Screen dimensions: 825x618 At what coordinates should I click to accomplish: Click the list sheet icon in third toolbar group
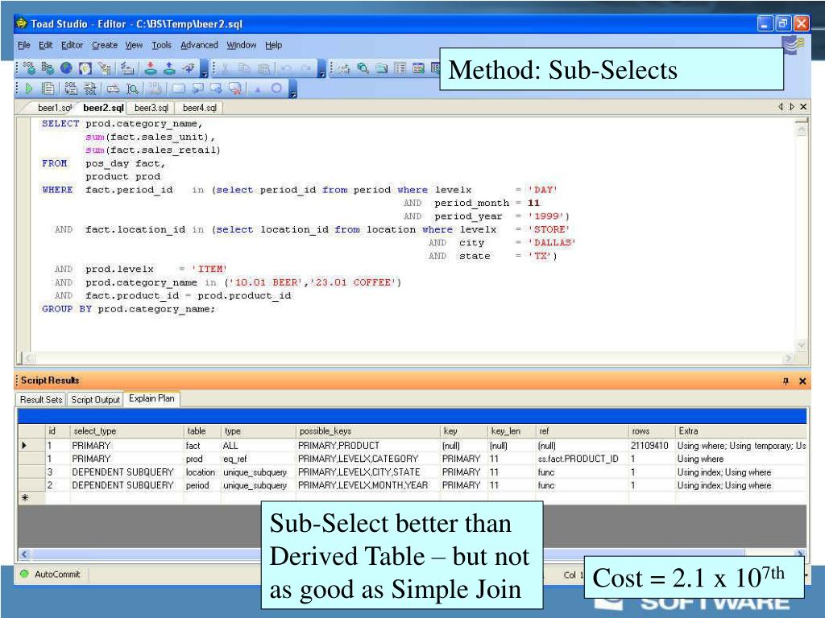point(400,68)
